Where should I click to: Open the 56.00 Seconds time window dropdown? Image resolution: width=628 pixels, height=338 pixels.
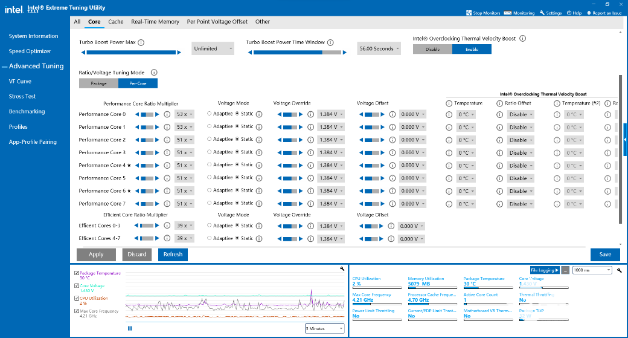coord(379,48)
